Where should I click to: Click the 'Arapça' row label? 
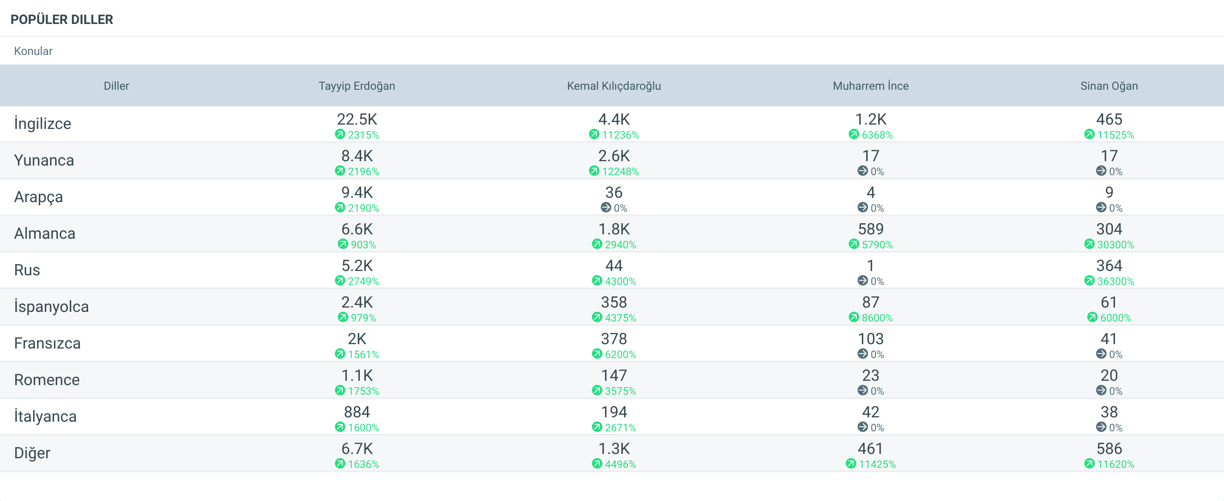pyautogui.click(x=38, y=197)
